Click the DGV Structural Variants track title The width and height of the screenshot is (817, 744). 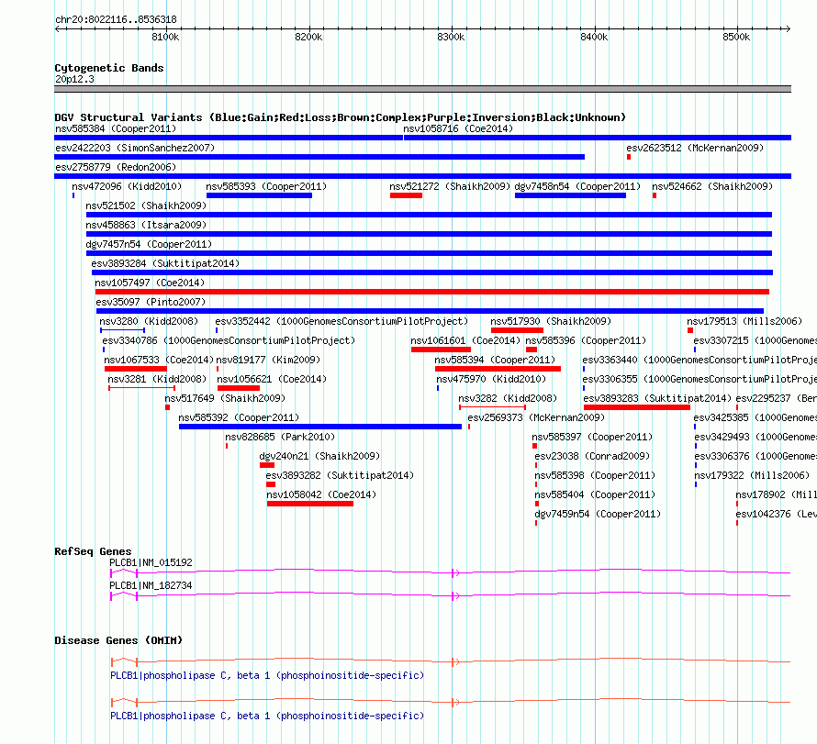[x=340, y=117]
